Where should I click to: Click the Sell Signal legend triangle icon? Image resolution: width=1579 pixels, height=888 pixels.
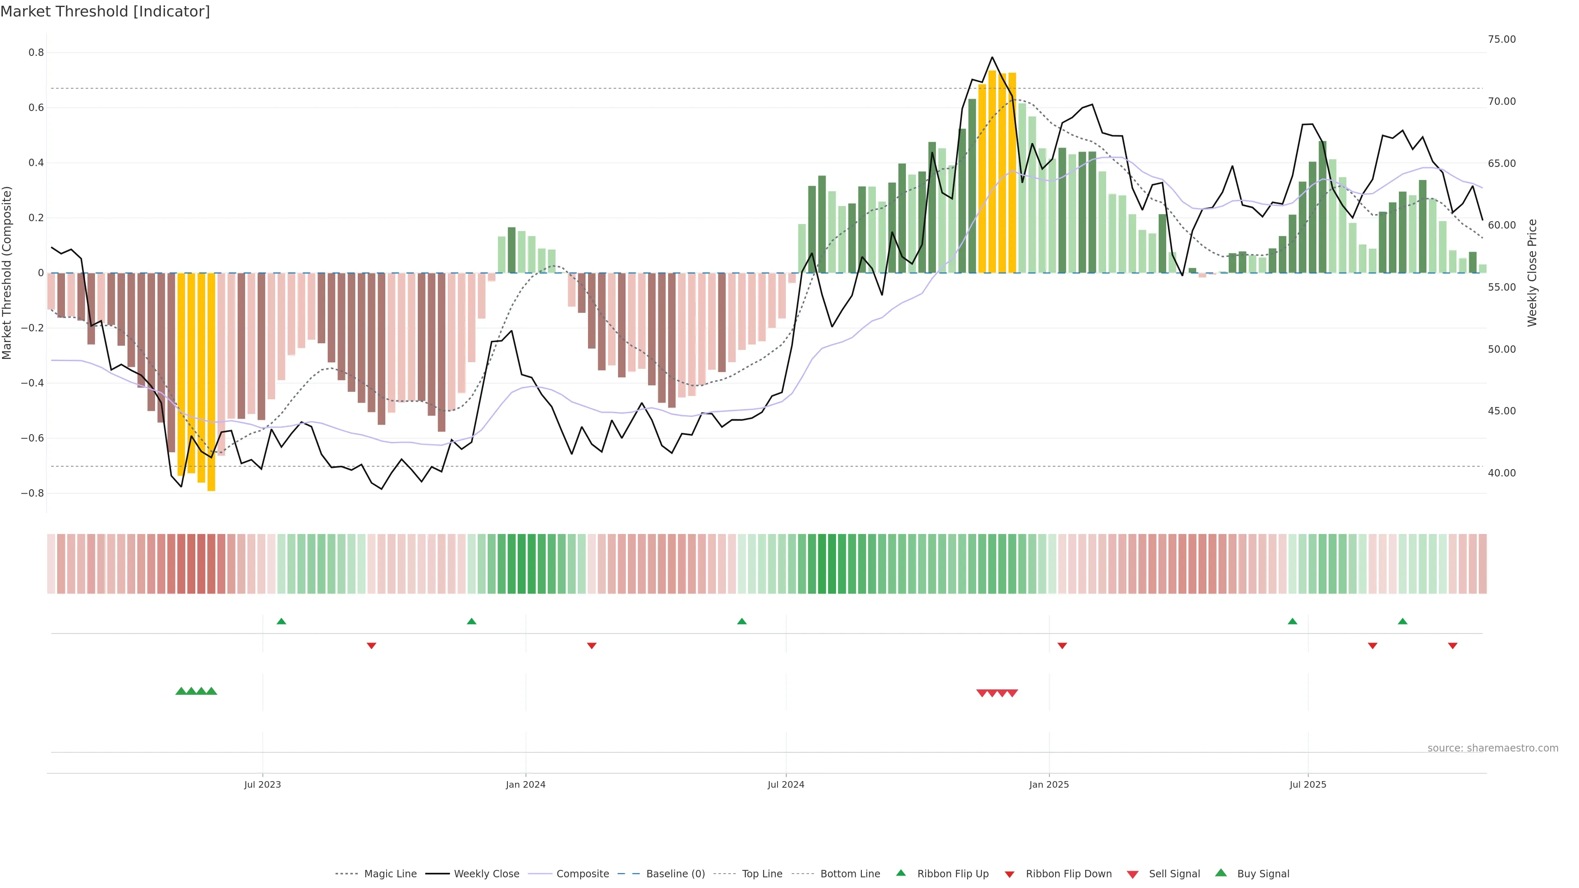click(1132, 874)
